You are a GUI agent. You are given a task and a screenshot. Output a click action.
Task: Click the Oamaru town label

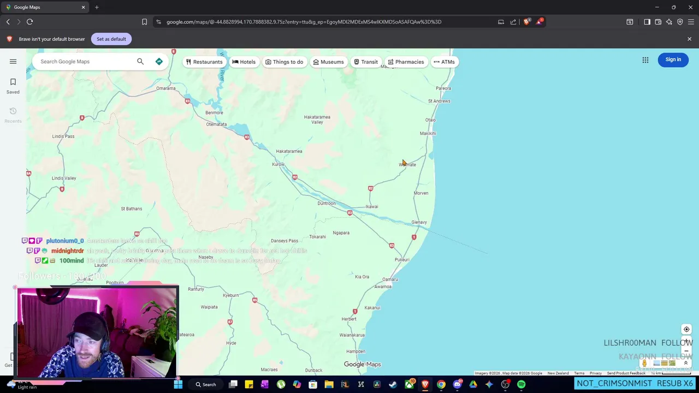[x=390, y=279]
